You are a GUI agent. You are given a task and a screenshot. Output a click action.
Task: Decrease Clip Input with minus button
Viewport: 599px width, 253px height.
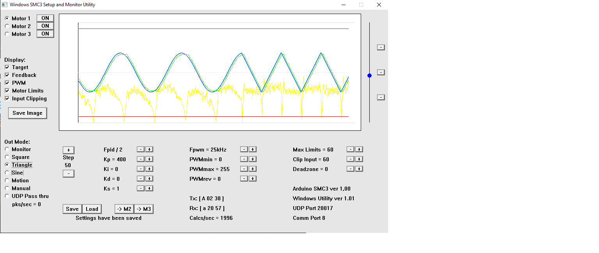point(351,159)
